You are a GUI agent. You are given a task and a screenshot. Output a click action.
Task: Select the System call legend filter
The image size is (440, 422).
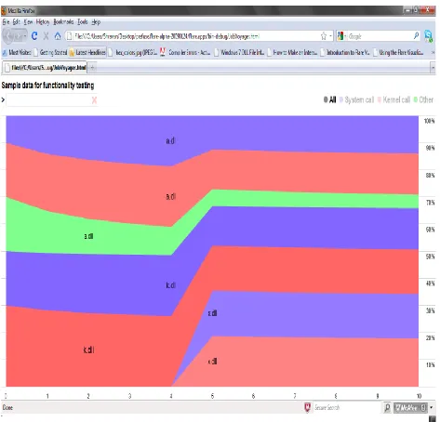356,99
